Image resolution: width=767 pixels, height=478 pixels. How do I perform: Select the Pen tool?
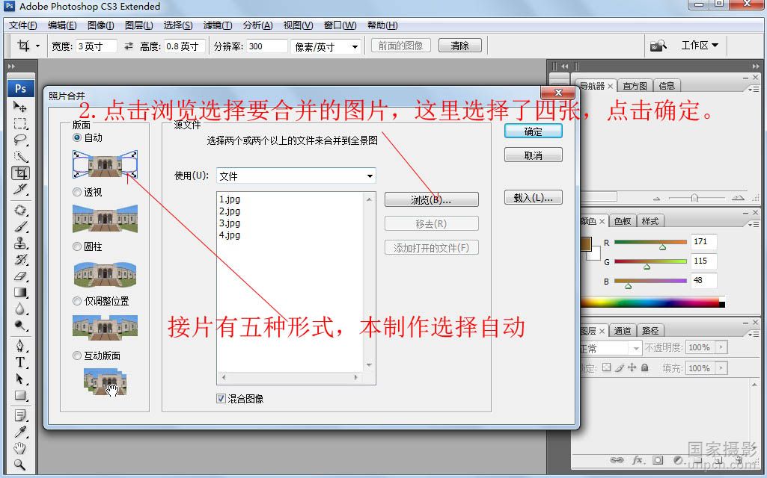(20, 346)
